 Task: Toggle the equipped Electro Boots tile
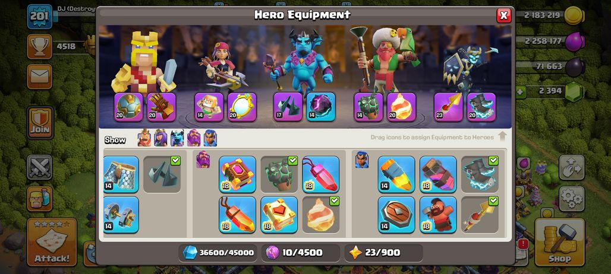pos(480,174)
